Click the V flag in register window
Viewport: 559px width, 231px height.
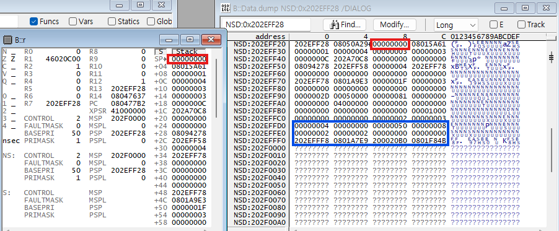pos(4,74)
